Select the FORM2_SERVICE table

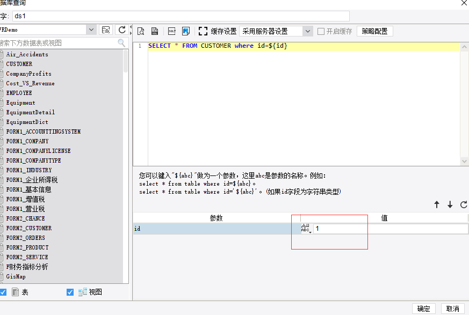[x=27, y=257]
